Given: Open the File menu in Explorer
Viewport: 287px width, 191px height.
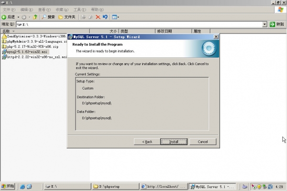Looking at the screenshot, I should click(9, 10).
